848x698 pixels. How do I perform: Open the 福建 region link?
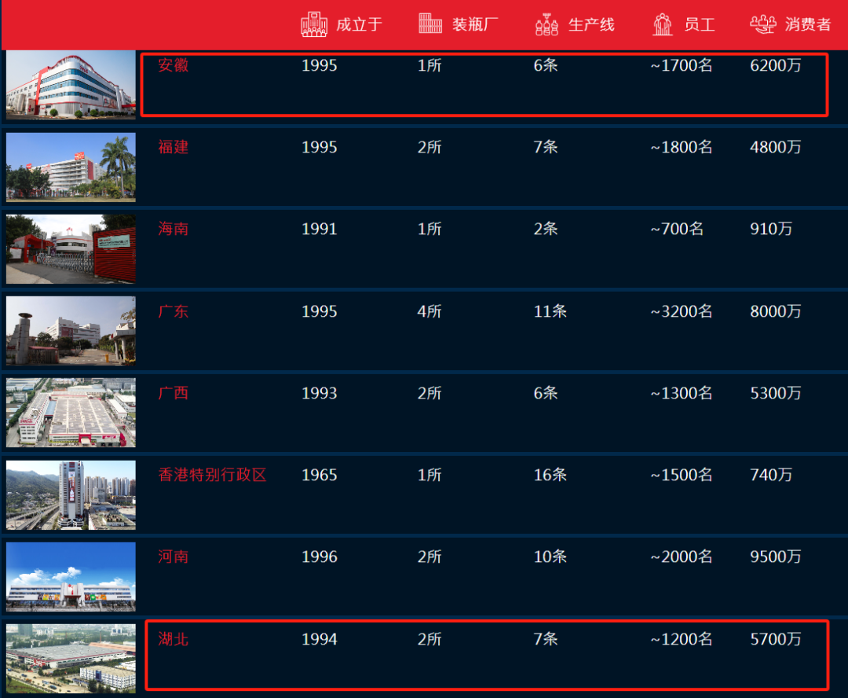(174, 148)
